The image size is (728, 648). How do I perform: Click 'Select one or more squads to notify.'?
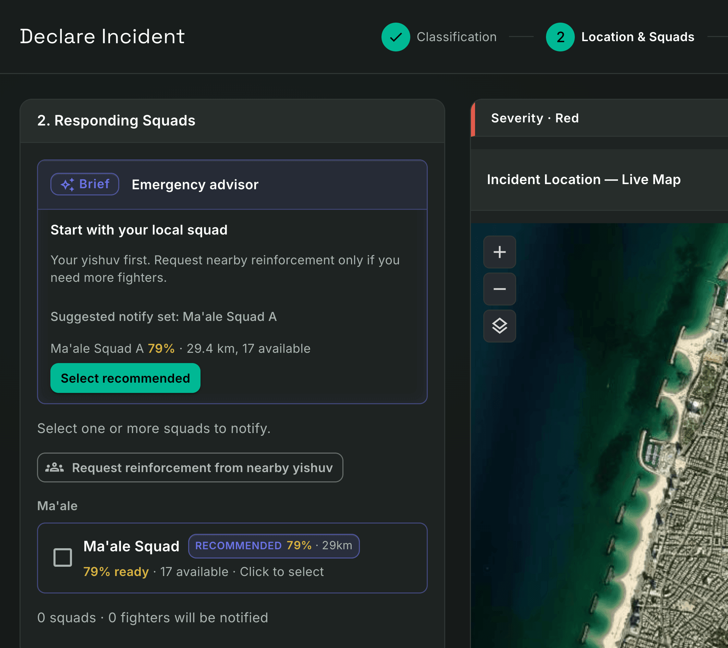[154, 429]
